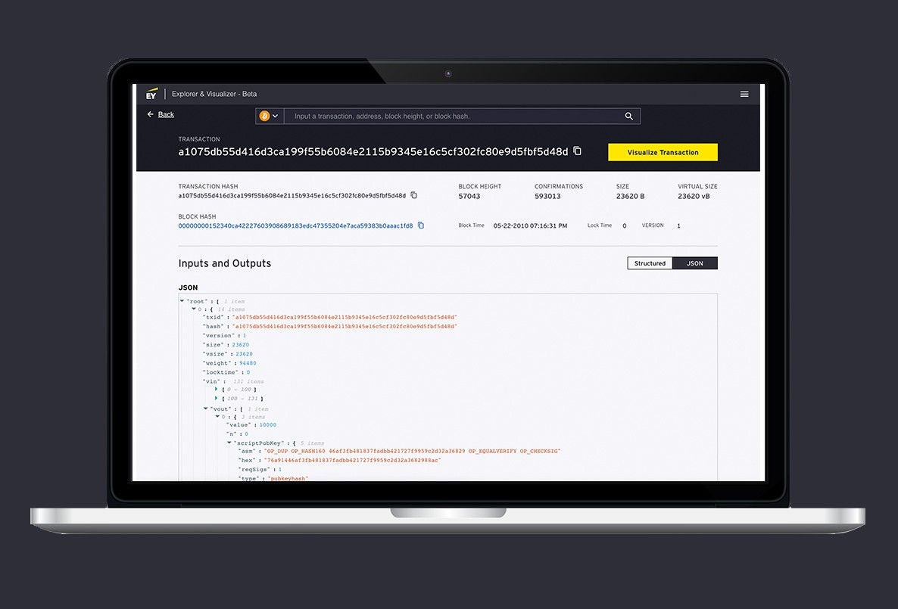Expand the vin [100 - 131] range

click(216, 398)
